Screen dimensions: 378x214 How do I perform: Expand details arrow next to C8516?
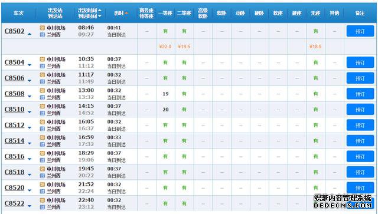point(30,159)
